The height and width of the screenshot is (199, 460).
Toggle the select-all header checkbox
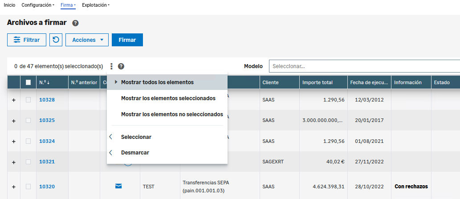tap(28, 82)
